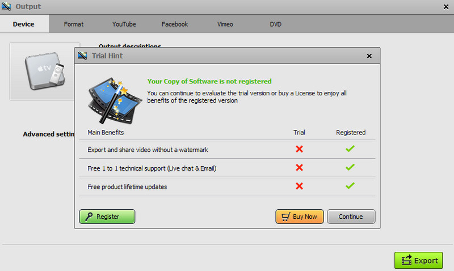454x271 pixels.
Task: Close the Trial Hint dialog
Action: 369,56
